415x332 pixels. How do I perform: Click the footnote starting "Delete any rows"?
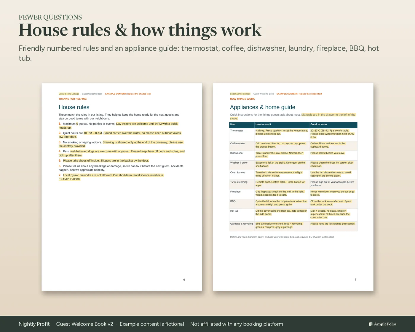pyautogui.click(x=282, y=237)
